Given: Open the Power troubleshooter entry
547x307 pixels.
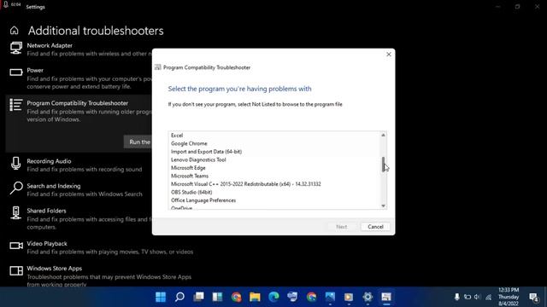Looking at the screenshot, I should (79, 78).
